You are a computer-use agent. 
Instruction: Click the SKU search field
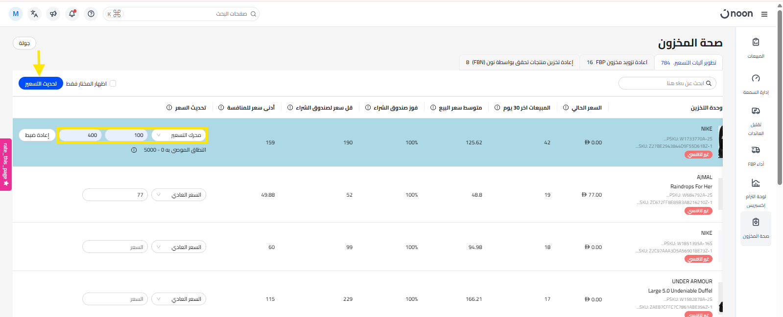click(x=667, y=83)
